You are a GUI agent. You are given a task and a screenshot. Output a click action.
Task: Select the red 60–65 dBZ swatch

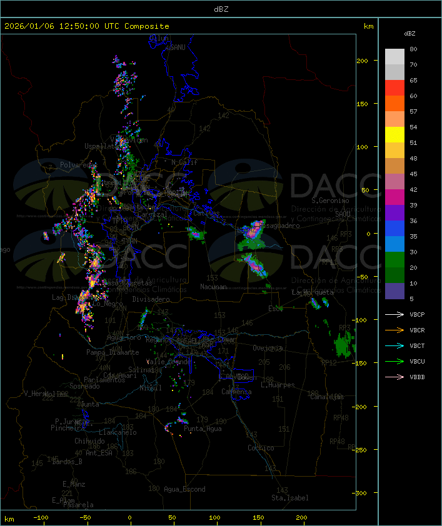point(394,88)
